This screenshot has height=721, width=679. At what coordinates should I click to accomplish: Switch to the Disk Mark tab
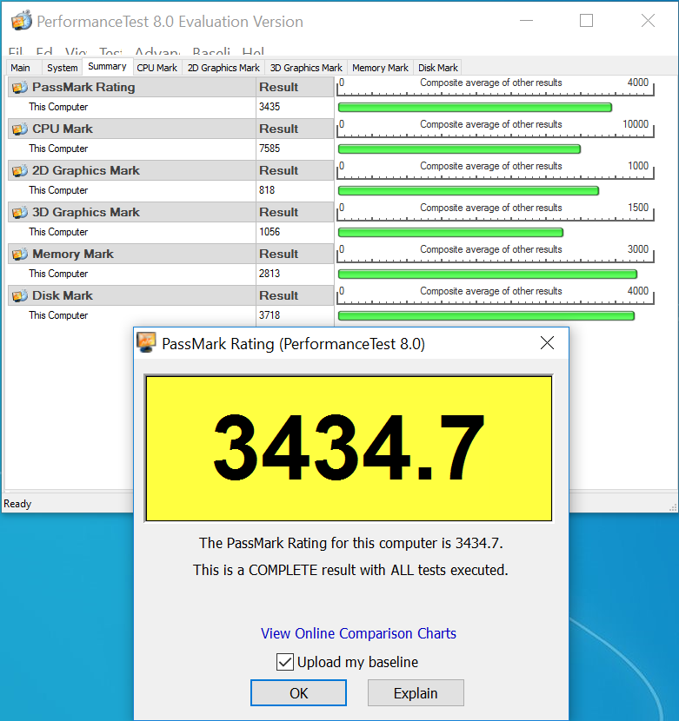(x=438, y=68)
